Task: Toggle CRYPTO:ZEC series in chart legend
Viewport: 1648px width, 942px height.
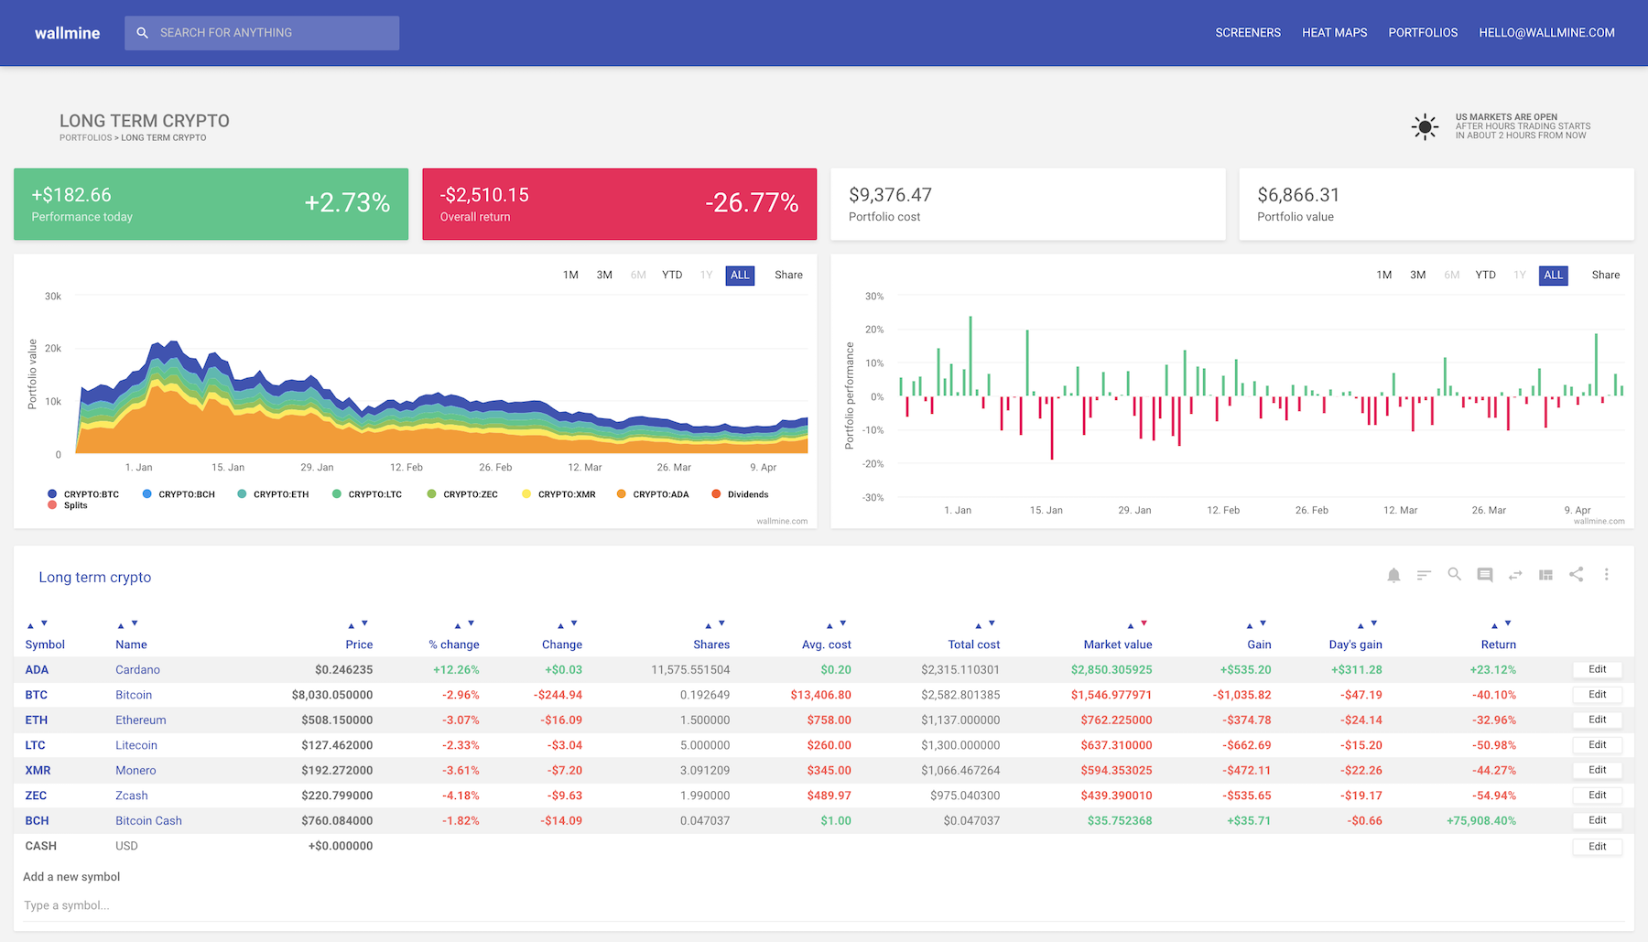Action: (462, 494)
